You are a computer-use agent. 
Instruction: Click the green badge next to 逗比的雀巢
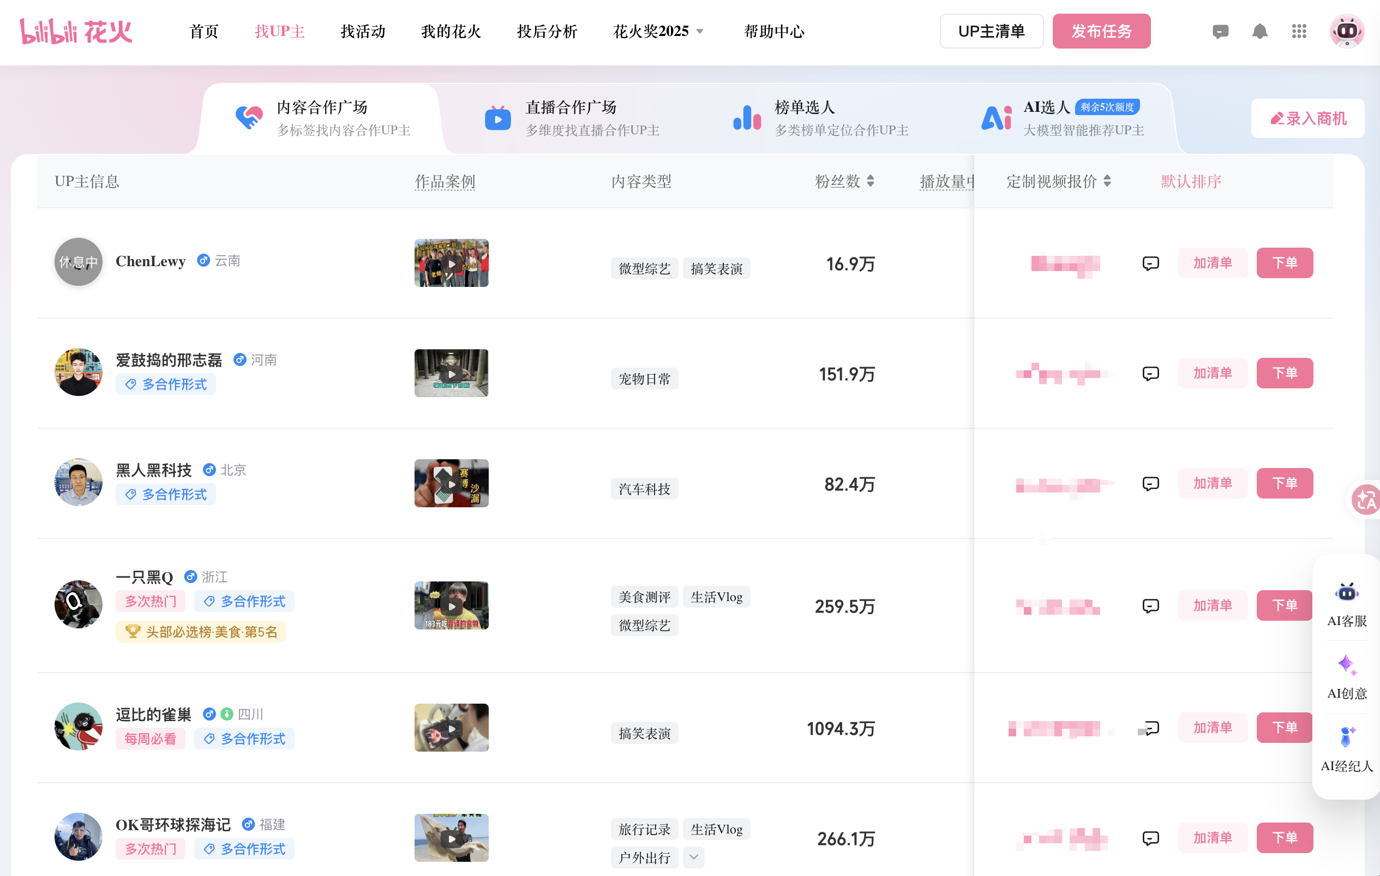(x=227, y=714)
